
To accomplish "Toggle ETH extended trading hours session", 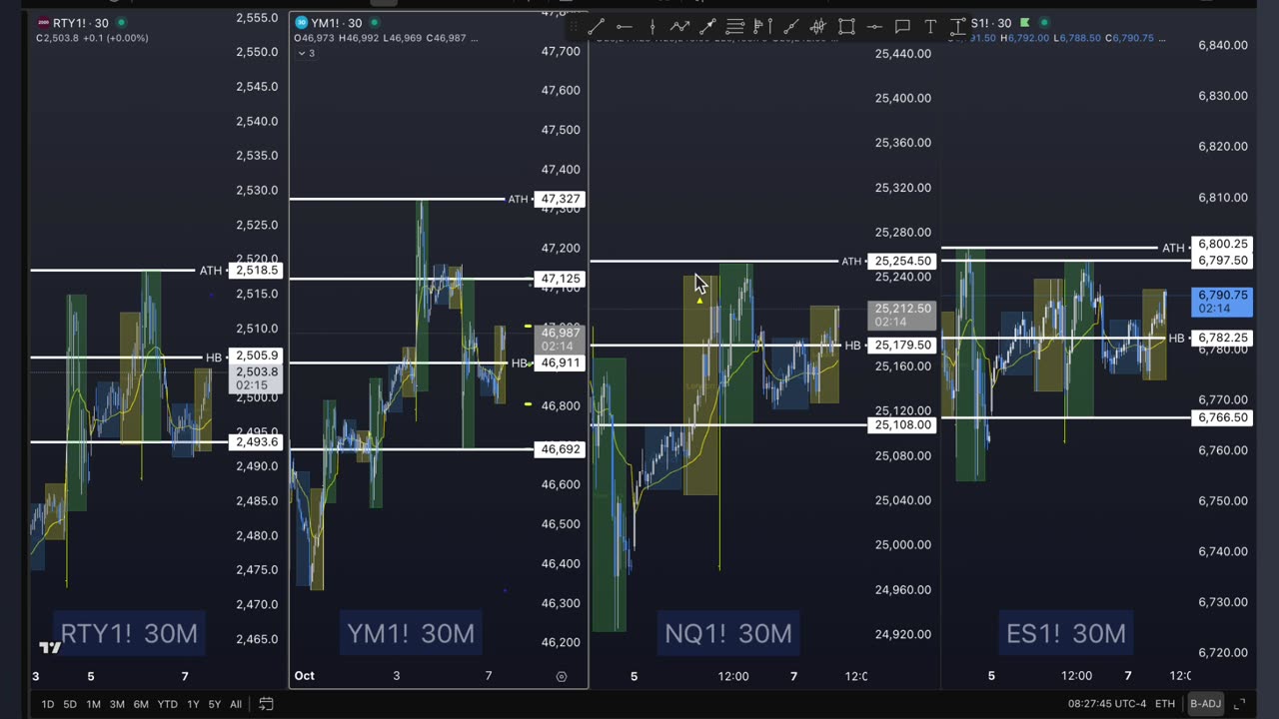I will pyautogui.click(x=1165, y=704).
